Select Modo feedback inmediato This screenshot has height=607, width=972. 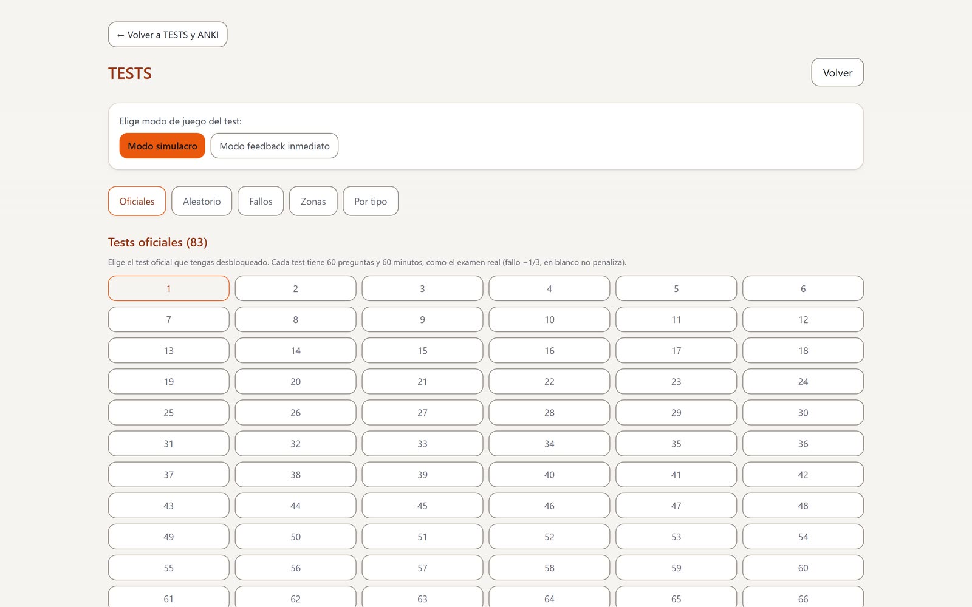[x=275, y=146]
